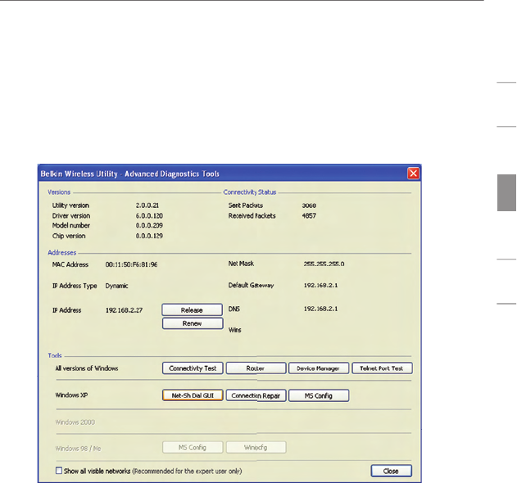Close the Advanced Diagnostics Tools window
The image size is (517, 483).
click(x=413, y=174)
